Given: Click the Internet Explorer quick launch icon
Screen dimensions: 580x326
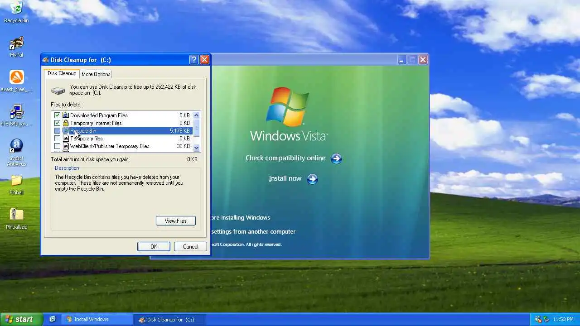Looking at the screenshot, I should click(53, 319).
